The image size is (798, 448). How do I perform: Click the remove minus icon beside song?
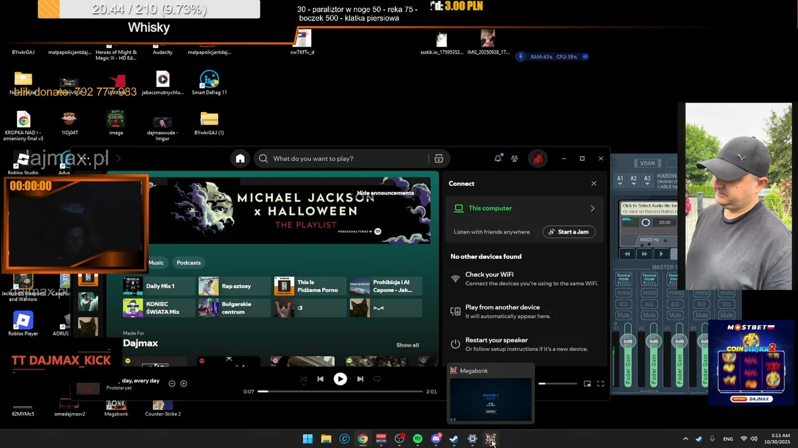[x=172, y=384]
